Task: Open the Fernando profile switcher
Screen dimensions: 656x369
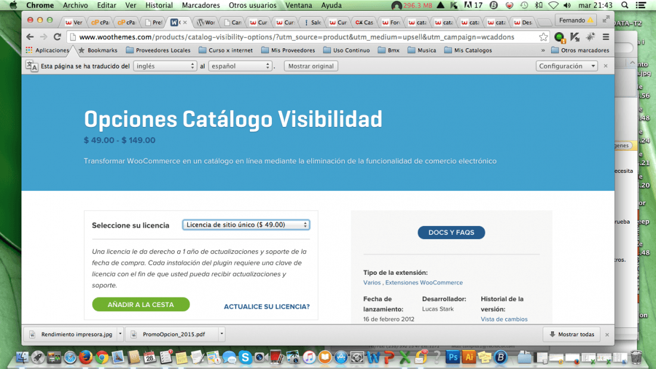Action: (575, 20)
